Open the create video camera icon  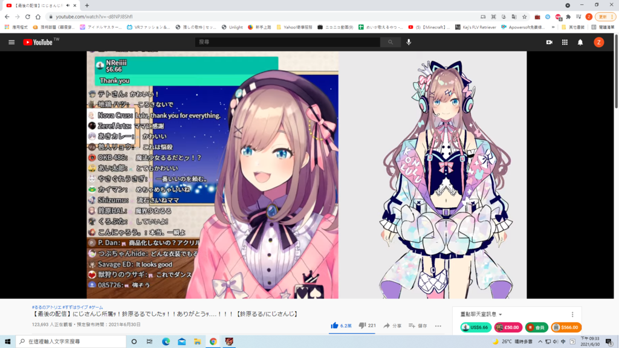(x=549, y=42)
